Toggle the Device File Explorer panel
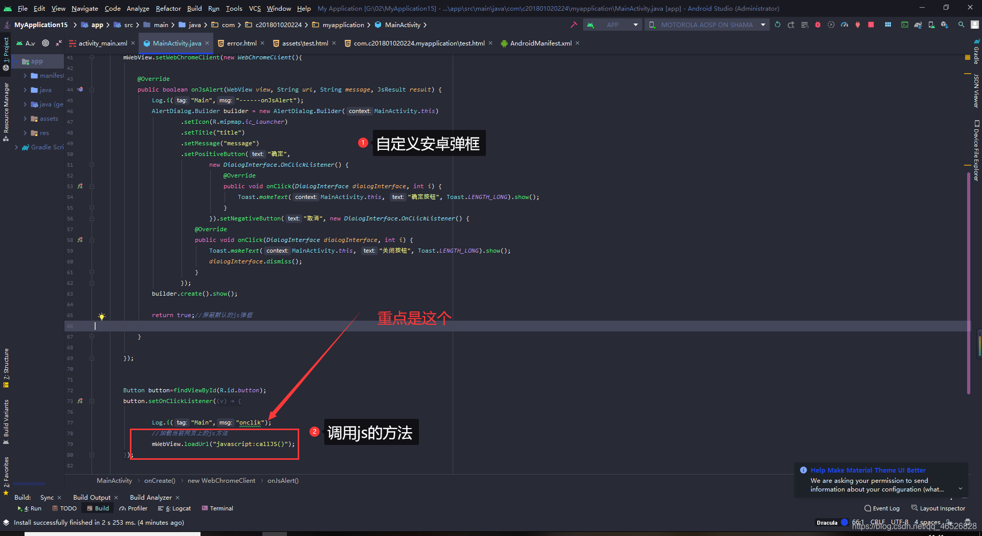Image resolution: width=982 pixels, height=536 pixels. [x=976, y=150]
